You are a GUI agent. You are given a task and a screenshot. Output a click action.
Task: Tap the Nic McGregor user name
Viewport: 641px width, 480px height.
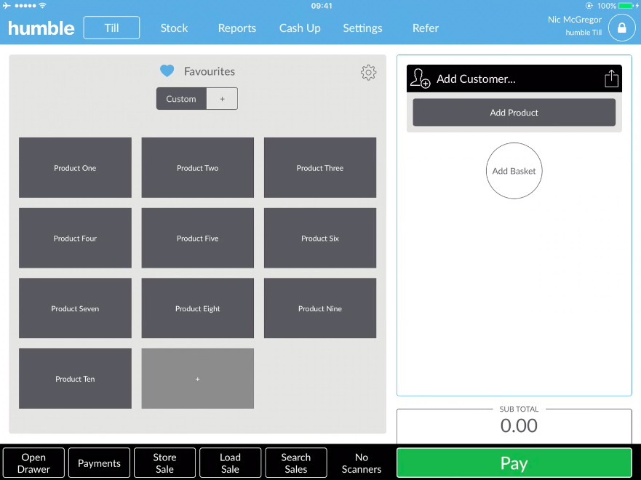tap(574, 19)
